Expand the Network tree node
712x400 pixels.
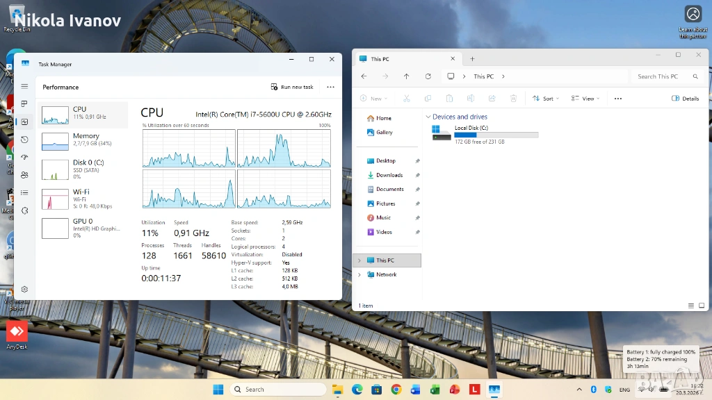[x=359, y=274]
